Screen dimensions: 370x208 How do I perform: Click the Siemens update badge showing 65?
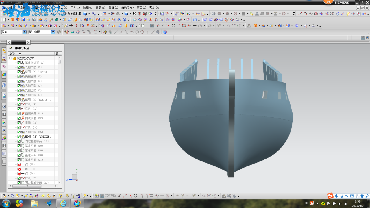[x=328, y=2]
